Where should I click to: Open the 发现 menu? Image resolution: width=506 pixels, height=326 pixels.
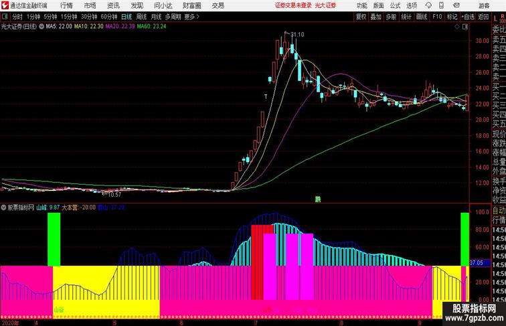pyautogui.click(x=137, y=5)
